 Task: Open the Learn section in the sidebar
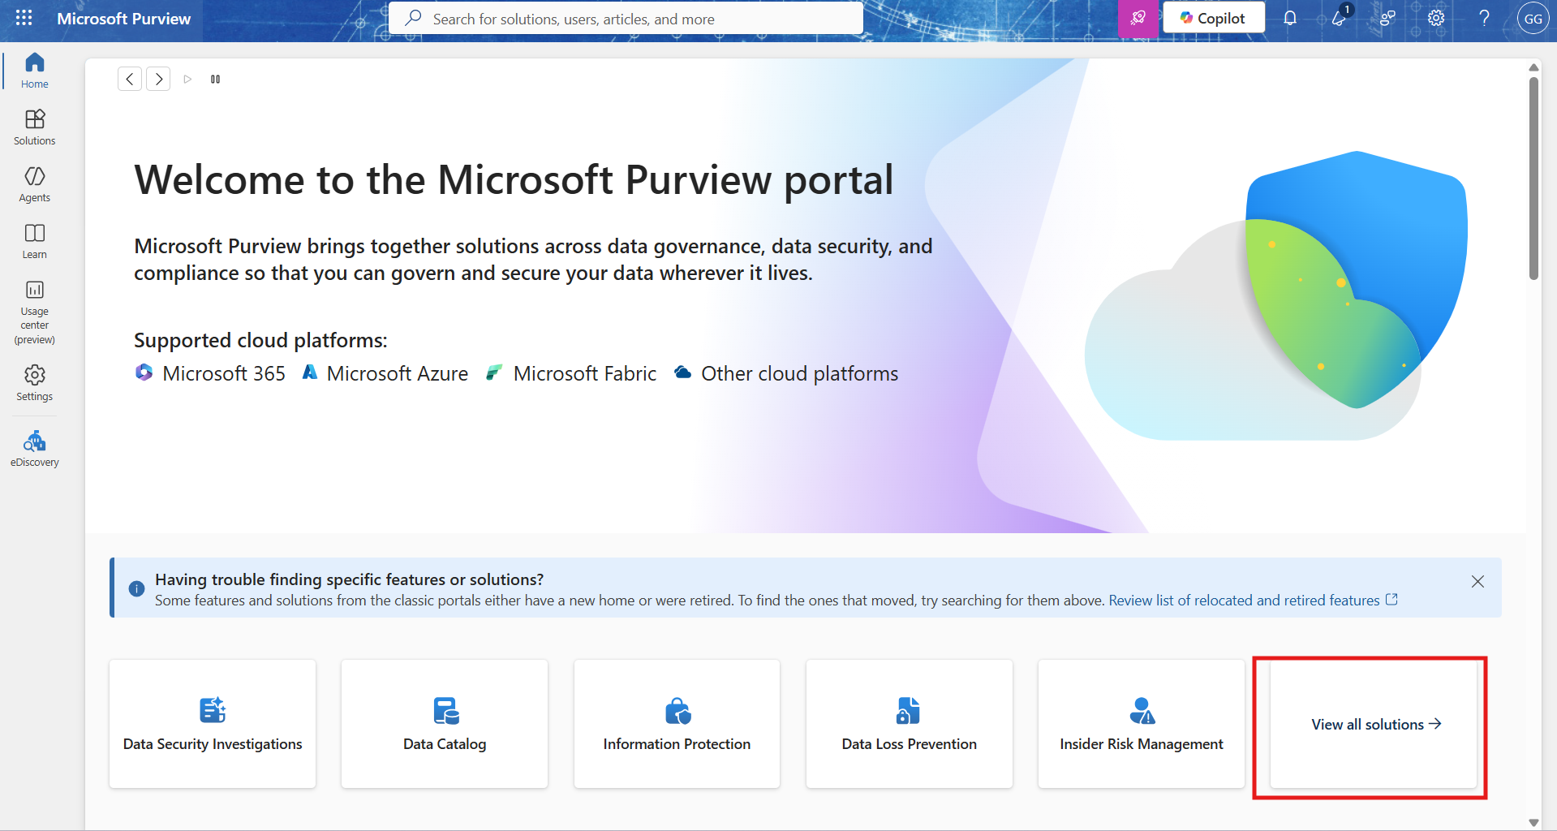[34, 241]
